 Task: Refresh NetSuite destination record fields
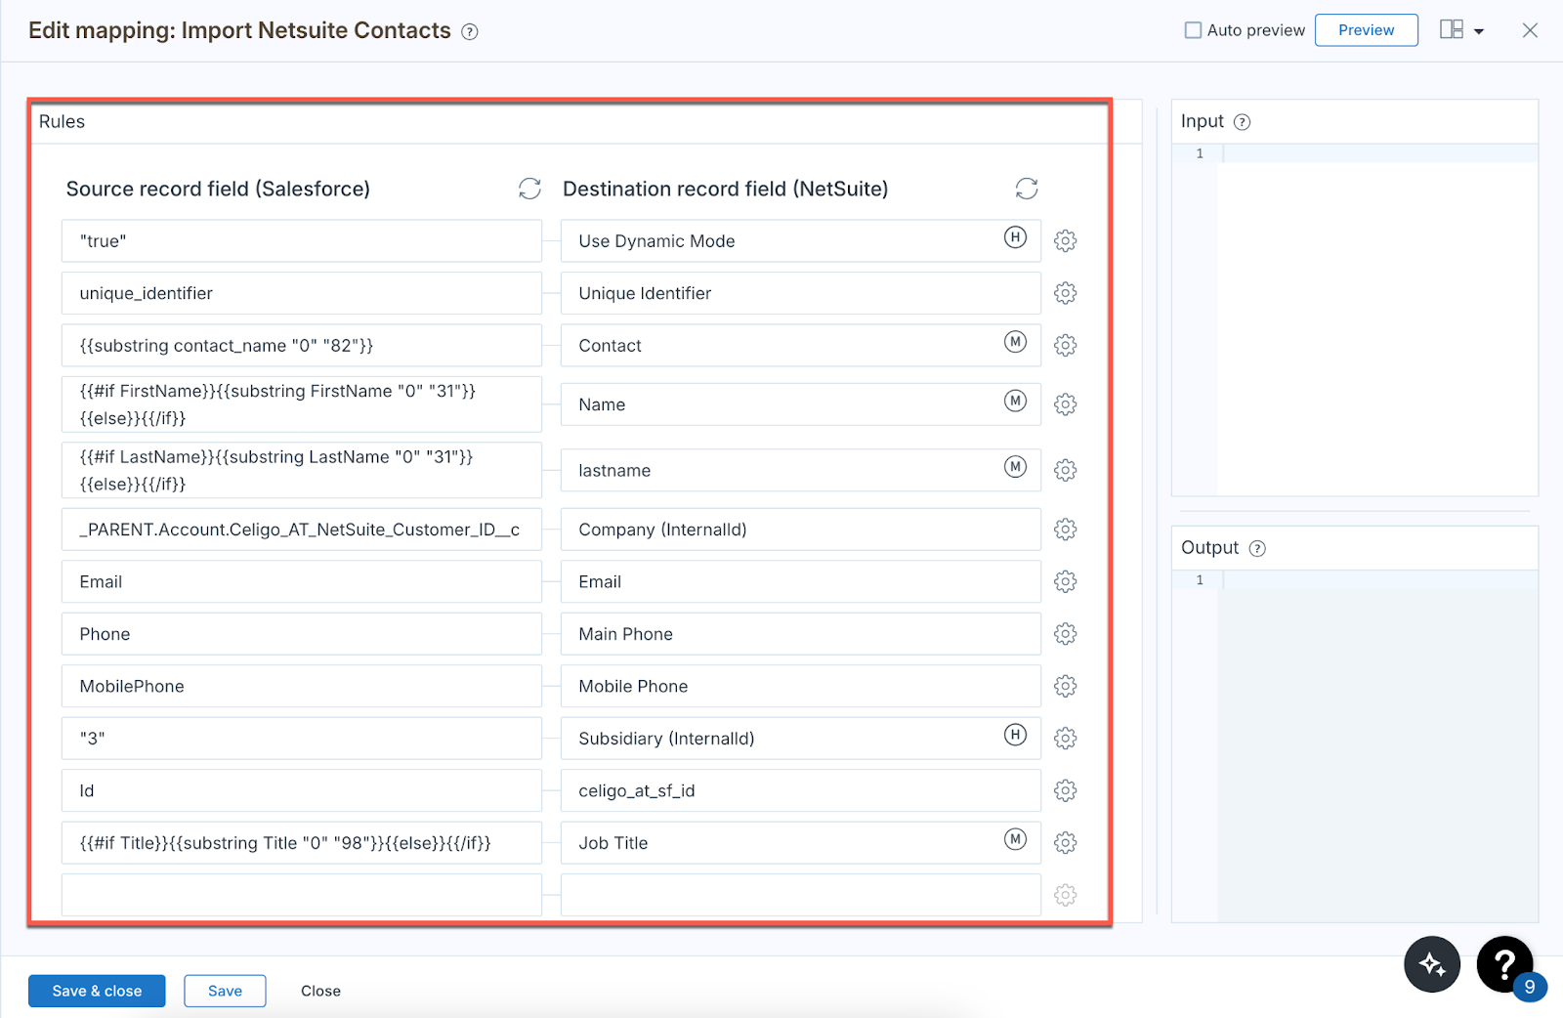(x=1027, y=189)
